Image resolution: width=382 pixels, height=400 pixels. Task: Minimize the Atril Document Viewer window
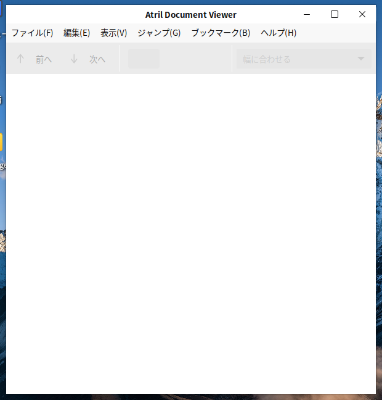pos(307,14)
